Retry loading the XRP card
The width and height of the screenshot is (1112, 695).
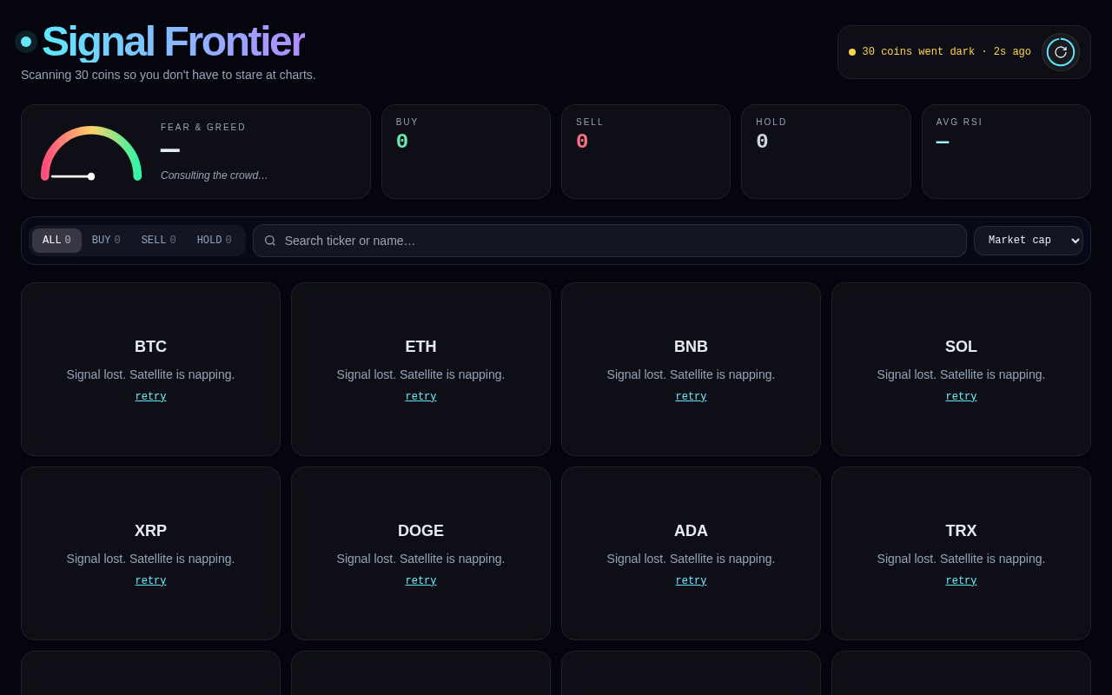150,581
